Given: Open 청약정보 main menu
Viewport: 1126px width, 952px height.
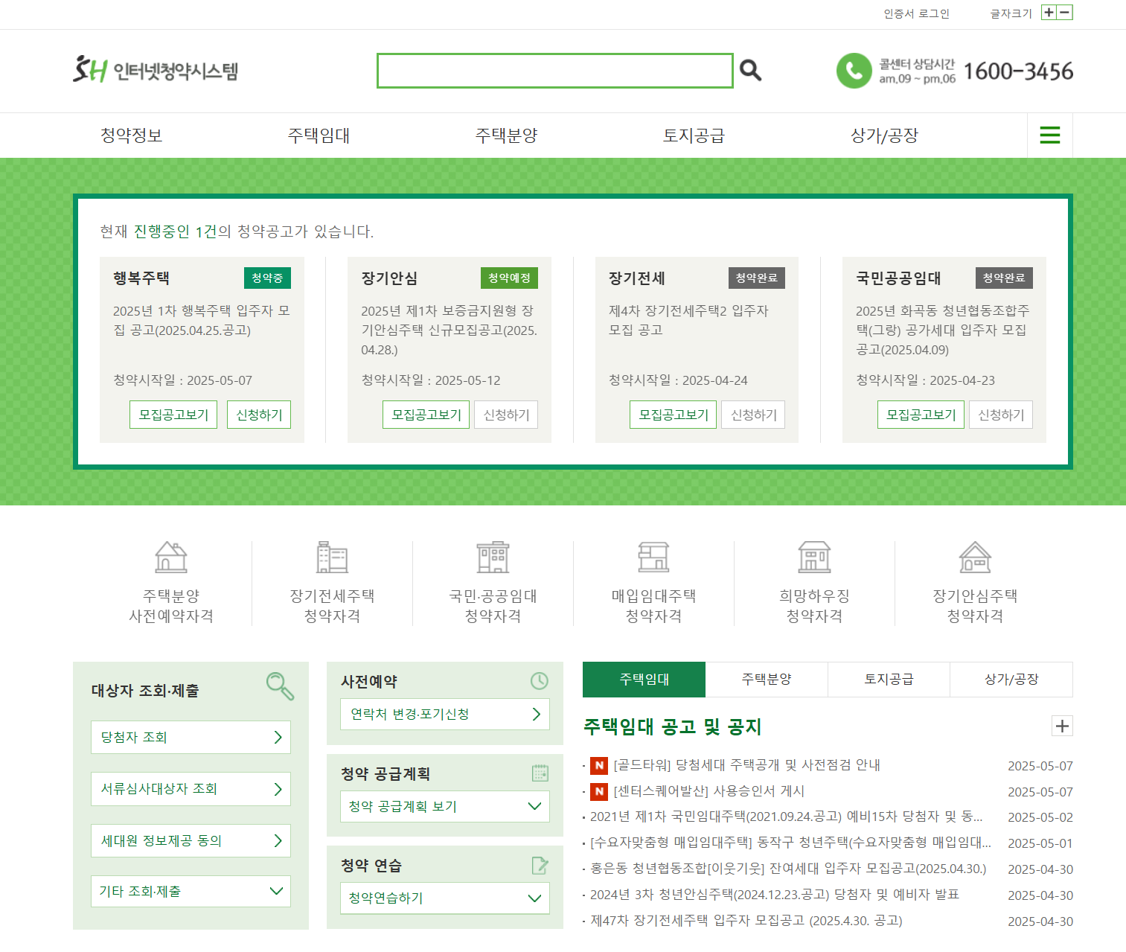Looking at the screenshot, I should pos(131,135).
